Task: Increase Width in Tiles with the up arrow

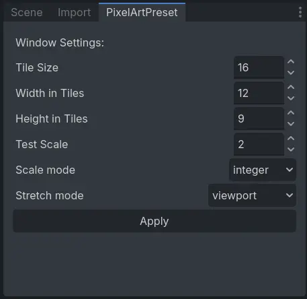Action: click(x=291, y=88)
